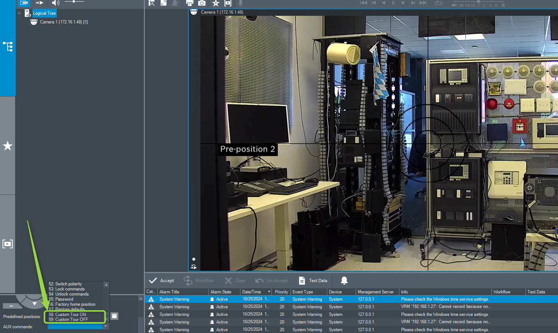558x333 pixels.
Task: Collapse the Logical Tree node
Action: pyautogui.click(x=19, y=13)
